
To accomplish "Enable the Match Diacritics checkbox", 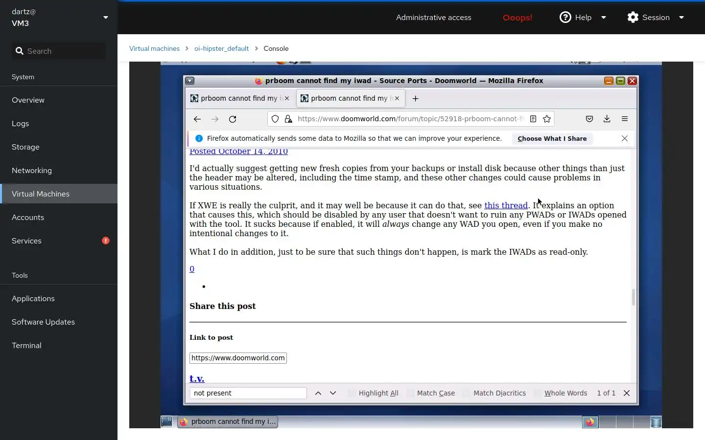I will [x=467, y=393].
